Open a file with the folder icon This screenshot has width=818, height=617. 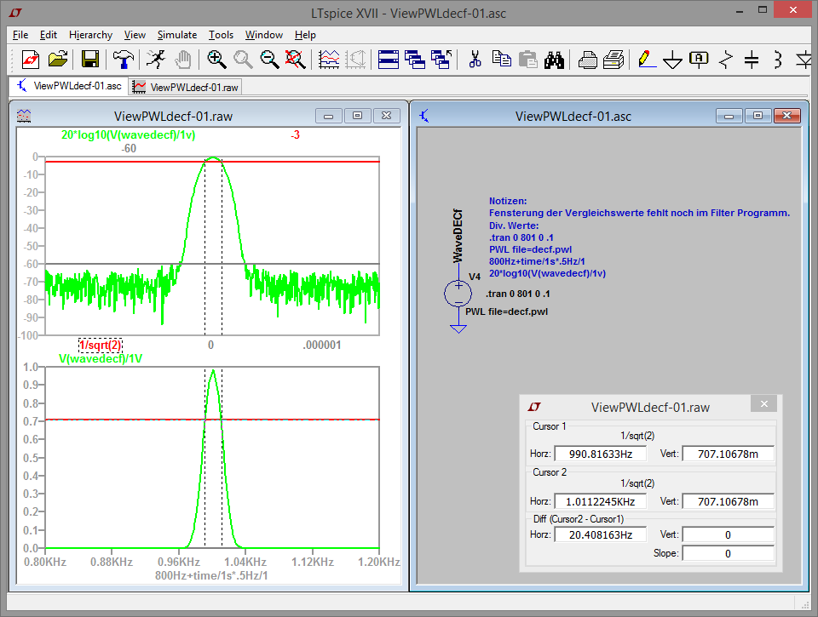58,60
